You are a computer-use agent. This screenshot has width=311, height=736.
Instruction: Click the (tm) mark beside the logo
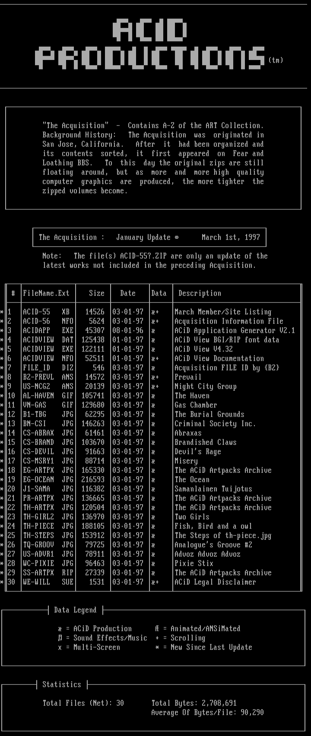(x=276, y=60)
